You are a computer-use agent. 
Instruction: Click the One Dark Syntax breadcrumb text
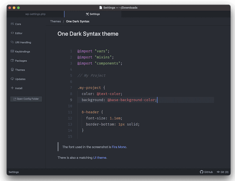coord(78,21)
